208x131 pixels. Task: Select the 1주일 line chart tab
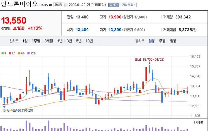[x=36, y=41]
